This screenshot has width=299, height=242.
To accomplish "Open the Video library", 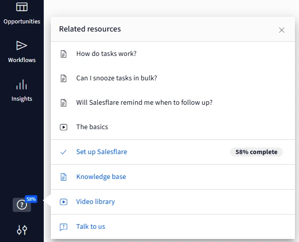I will (96, 201).
